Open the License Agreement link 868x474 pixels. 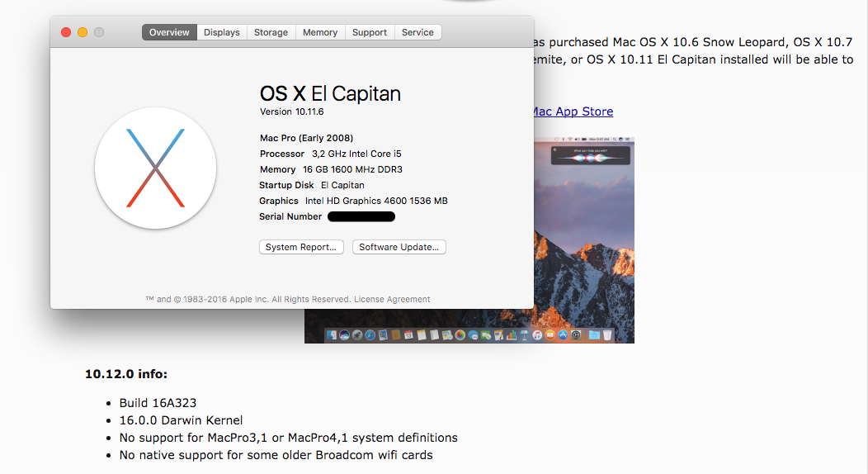(392, 299)
